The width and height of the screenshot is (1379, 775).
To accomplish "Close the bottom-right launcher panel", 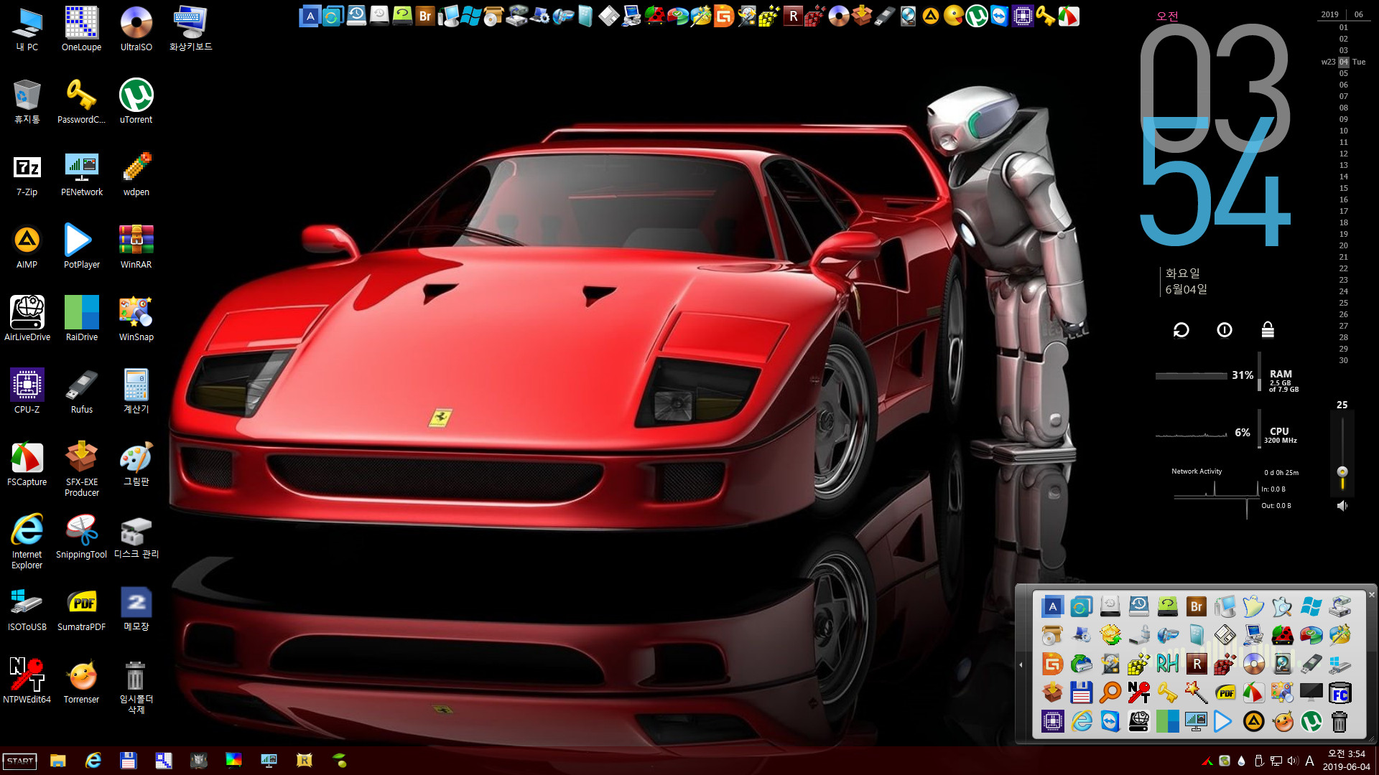I will click(1371, 594).
